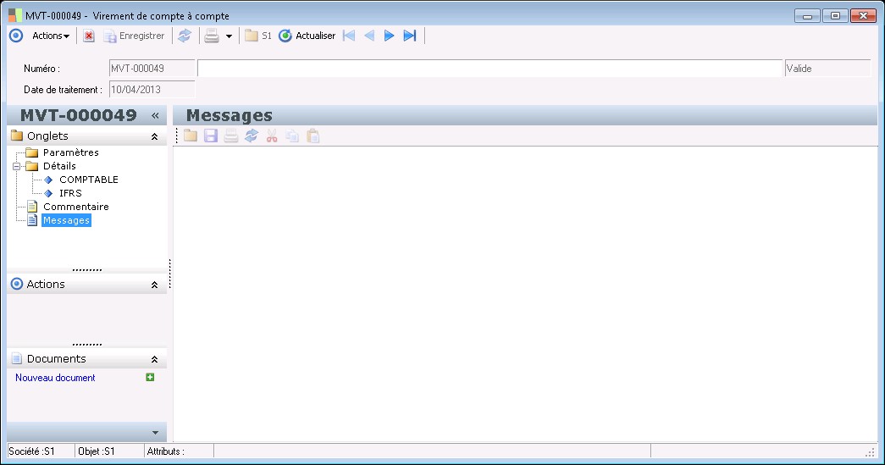Click the application icon in title bar

point(15,15)
